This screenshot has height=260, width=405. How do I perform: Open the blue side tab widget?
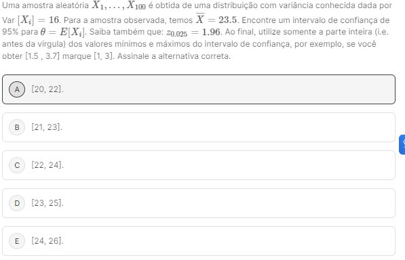[402, 145]
